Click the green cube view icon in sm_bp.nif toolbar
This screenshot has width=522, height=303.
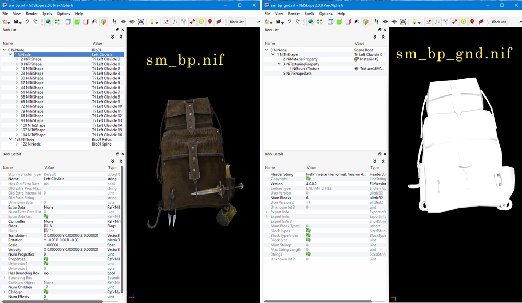[x=76, y=22]
